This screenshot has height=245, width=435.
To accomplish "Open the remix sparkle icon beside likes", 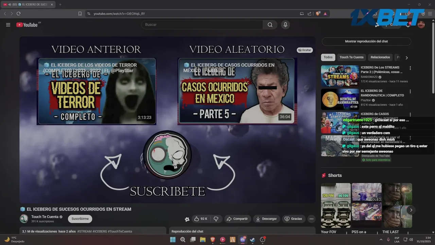I will point(187,219).
